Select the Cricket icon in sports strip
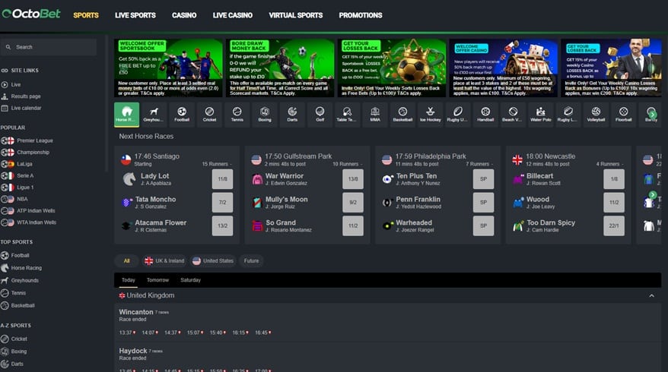This screenshot has width=668, height=372. [209, 115]
